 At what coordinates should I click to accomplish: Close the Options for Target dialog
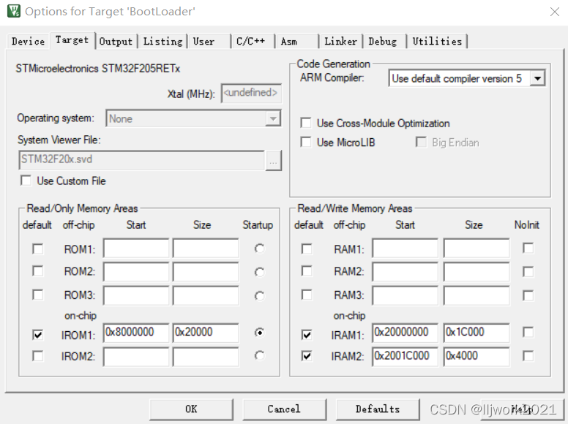tap(555, 12)
